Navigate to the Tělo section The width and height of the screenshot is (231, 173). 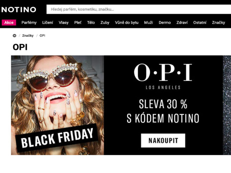(91, 23)
